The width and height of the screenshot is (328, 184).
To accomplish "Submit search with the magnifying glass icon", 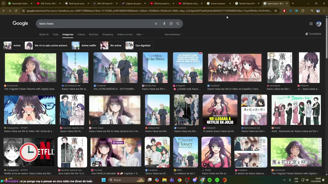I will coord(178,24).
